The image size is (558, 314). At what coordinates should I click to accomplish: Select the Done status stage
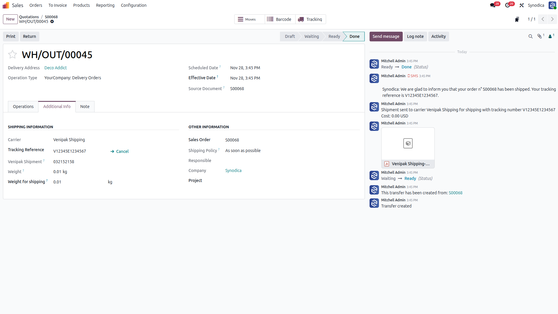(x=354, y=36)
